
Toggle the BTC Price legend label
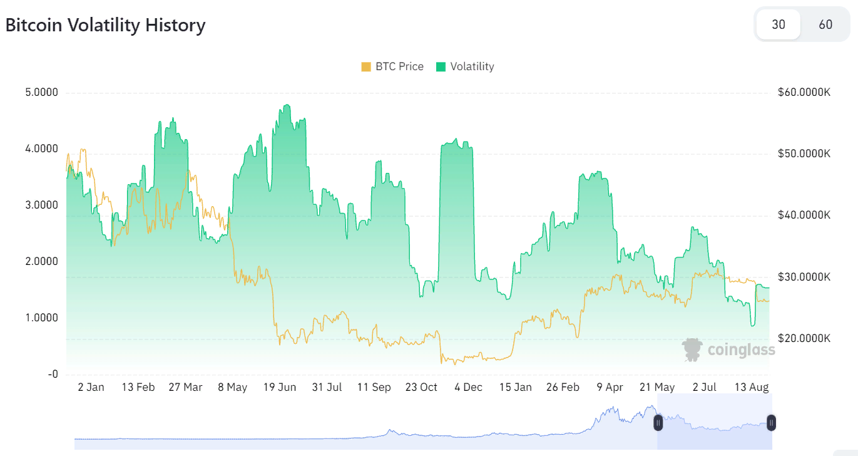point(399,66)
